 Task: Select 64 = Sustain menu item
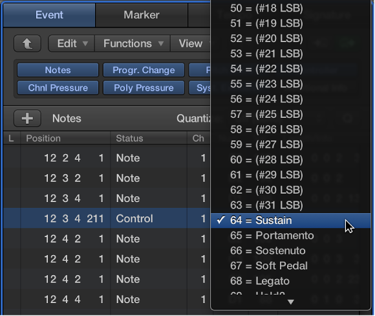click(290, 220)
